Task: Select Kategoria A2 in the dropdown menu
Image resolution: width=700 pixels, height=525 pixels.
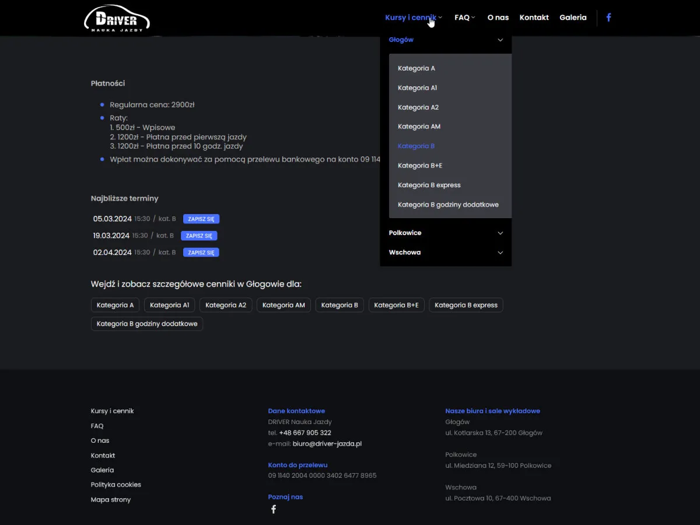Action: pyautogui.click(x=418, y=107)
